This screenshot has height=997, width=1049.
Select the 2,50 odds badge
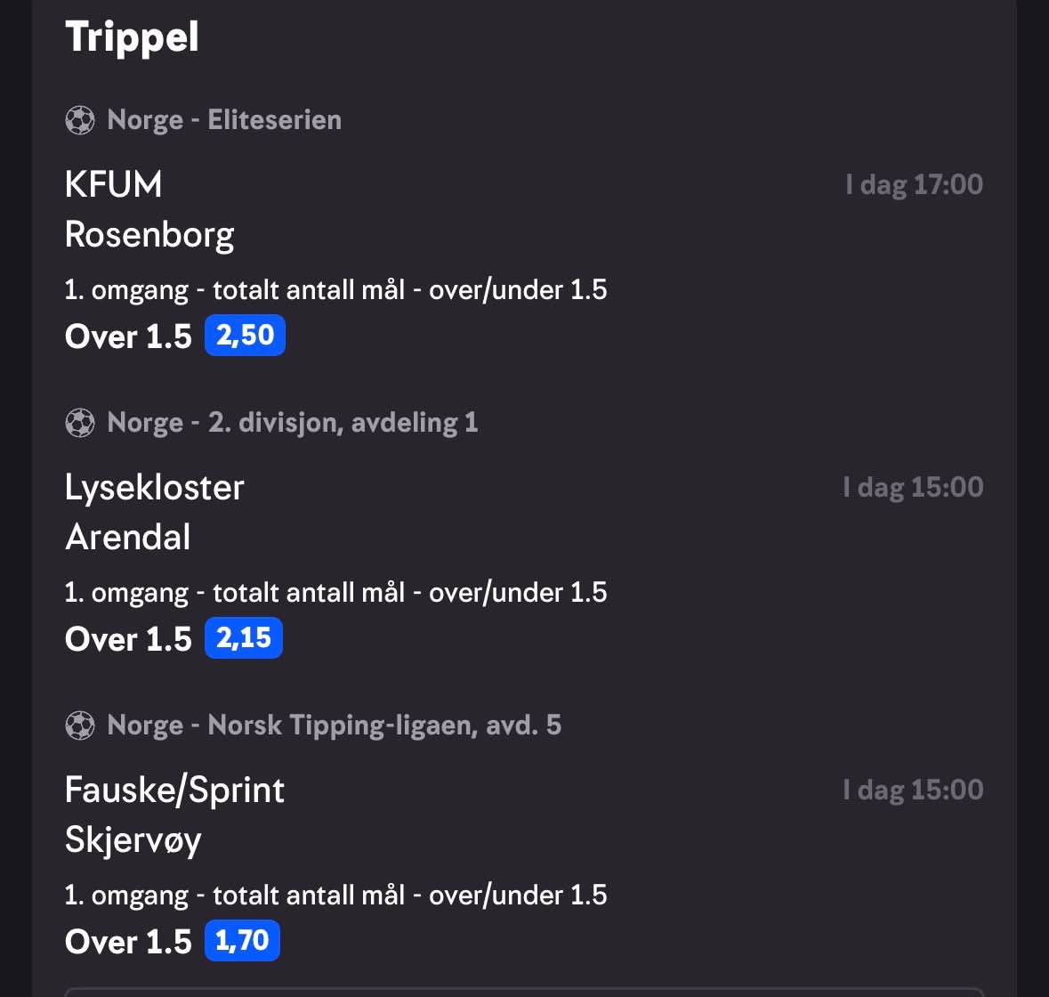click(245, 336)
